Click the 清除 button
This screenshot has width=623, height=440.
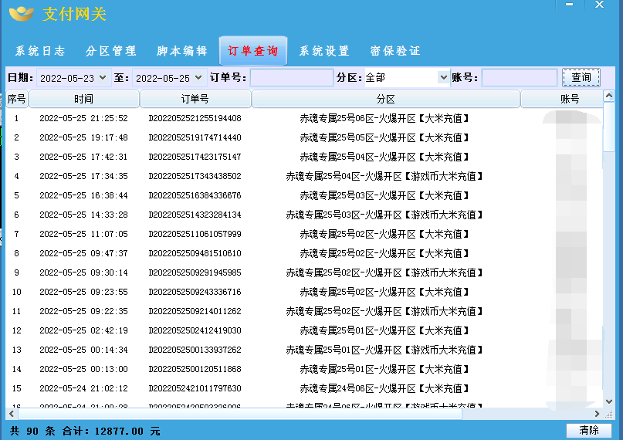pos(588,430)
